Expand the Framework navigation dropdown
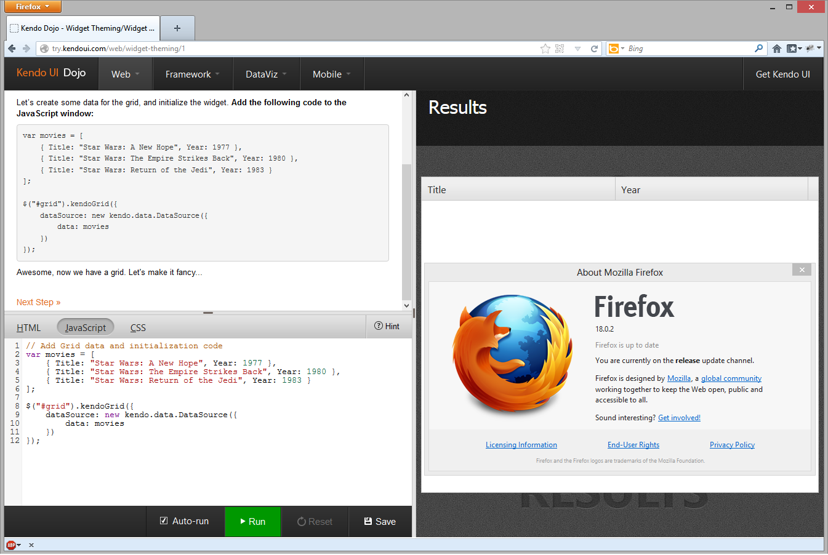 coord(193,74)
